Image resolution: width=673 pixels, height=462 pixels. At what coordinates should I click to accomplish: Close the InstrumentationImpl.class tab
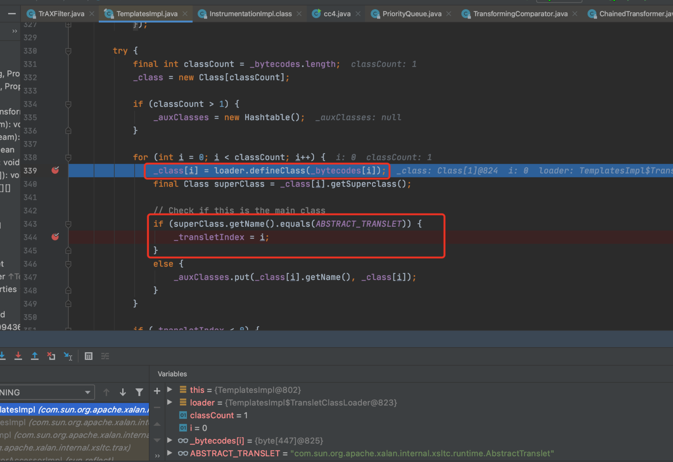click(299, 14)
